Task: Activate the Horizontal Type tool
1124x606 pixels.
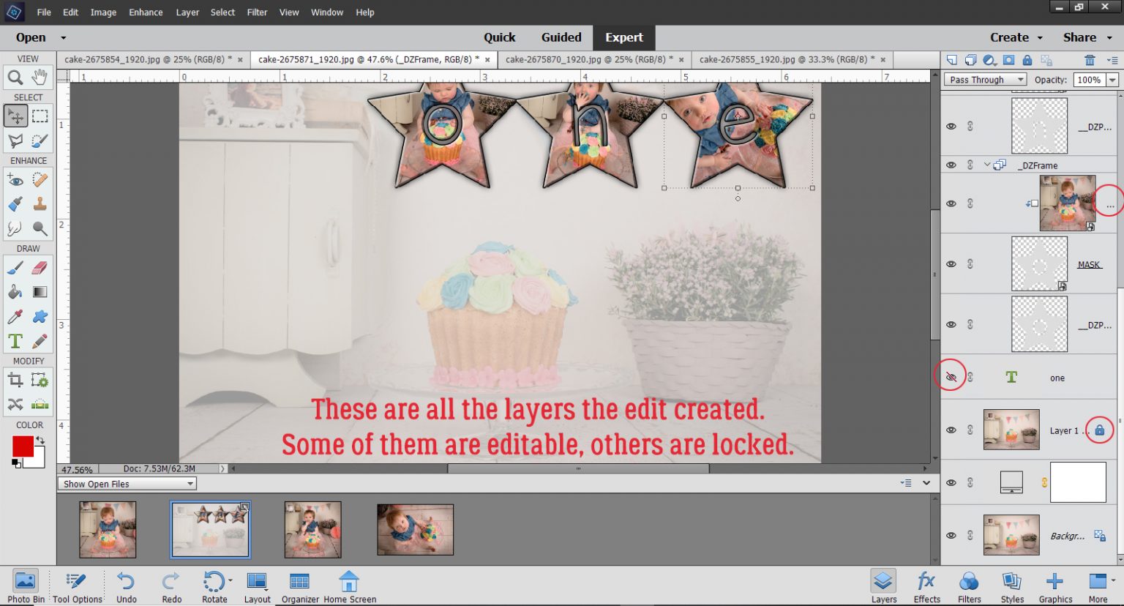Action: pyautogui.click(x=14, y=340)
